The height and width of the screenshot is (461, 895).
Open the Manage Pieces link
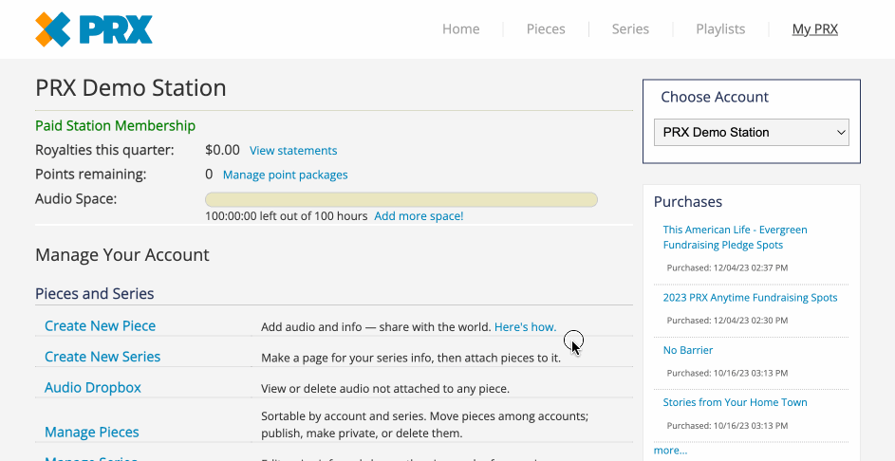click(x=91, y=432)
